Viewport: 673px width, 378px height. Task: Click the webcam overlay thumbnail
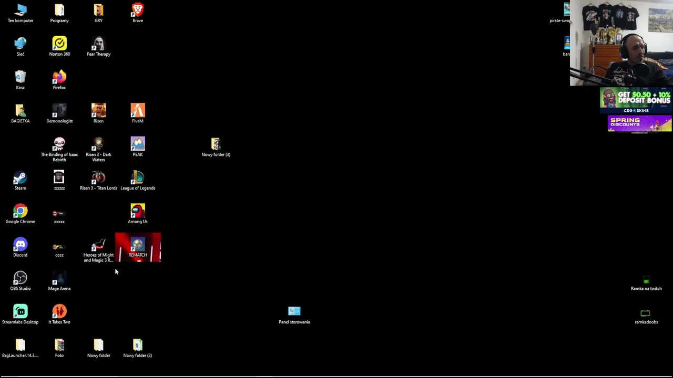point(621,43)
